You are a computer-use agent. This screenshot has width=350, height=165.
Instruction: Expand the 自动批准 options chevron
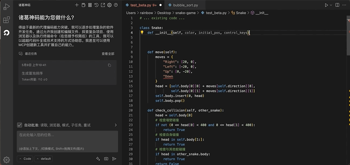coord(115,125)
